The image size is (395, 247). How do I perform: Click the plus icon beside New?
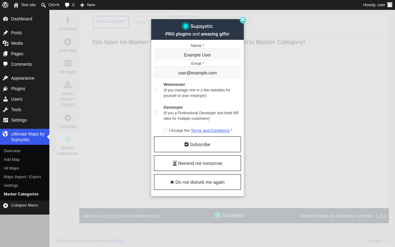pos(82,5)
